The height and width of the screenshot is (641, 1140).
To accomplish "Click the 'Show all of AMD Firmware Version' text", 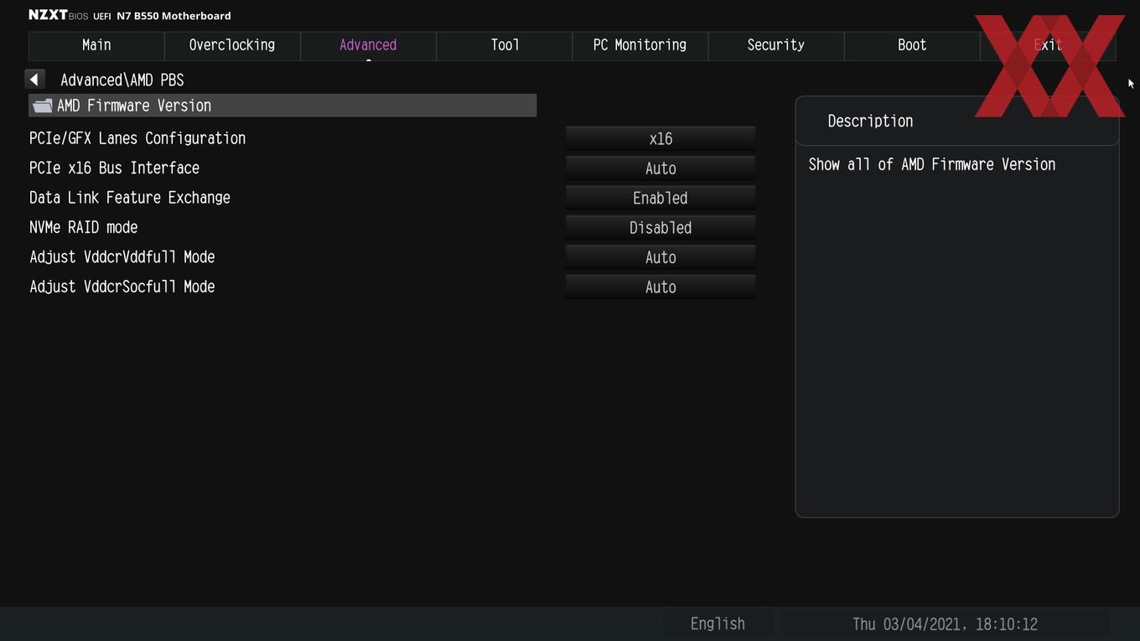I will point(932,164).
